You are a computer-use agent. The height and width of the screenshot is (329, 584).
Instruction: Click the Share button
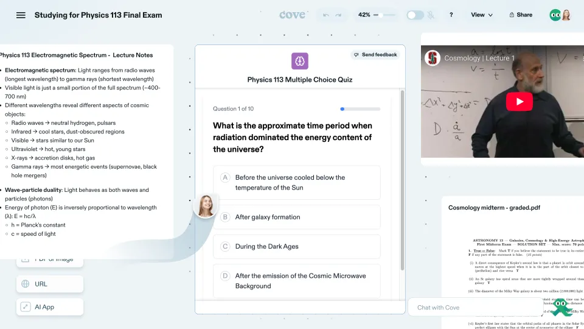[x=521, y=15]
